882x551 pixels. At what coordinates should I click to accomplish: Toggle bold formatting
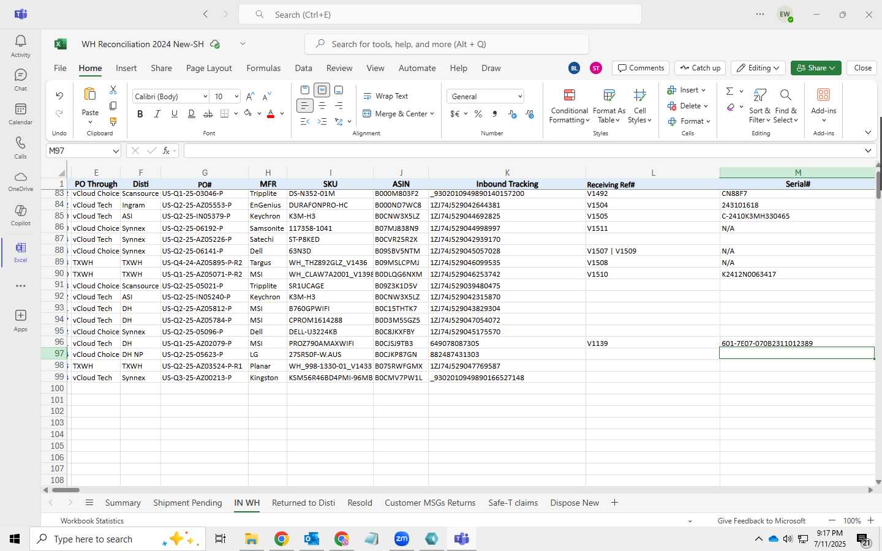pos(140,114)
